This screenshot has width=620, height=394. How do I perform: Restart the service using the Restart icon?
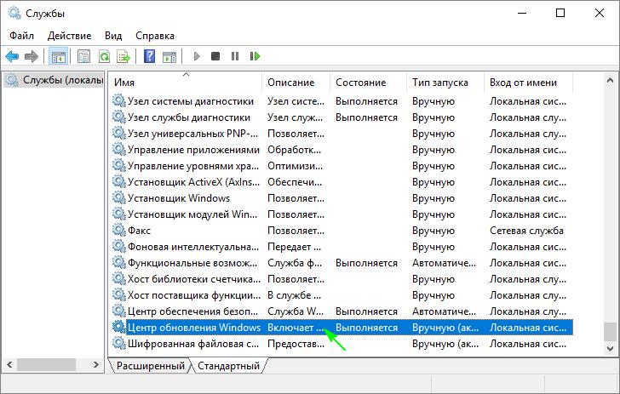(x=255, y=57)
